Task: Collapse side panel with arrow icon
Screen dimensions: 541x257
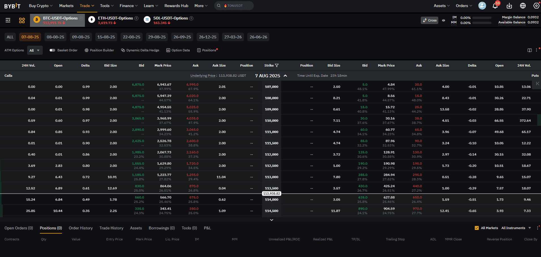Action: [x=537, y=84]
